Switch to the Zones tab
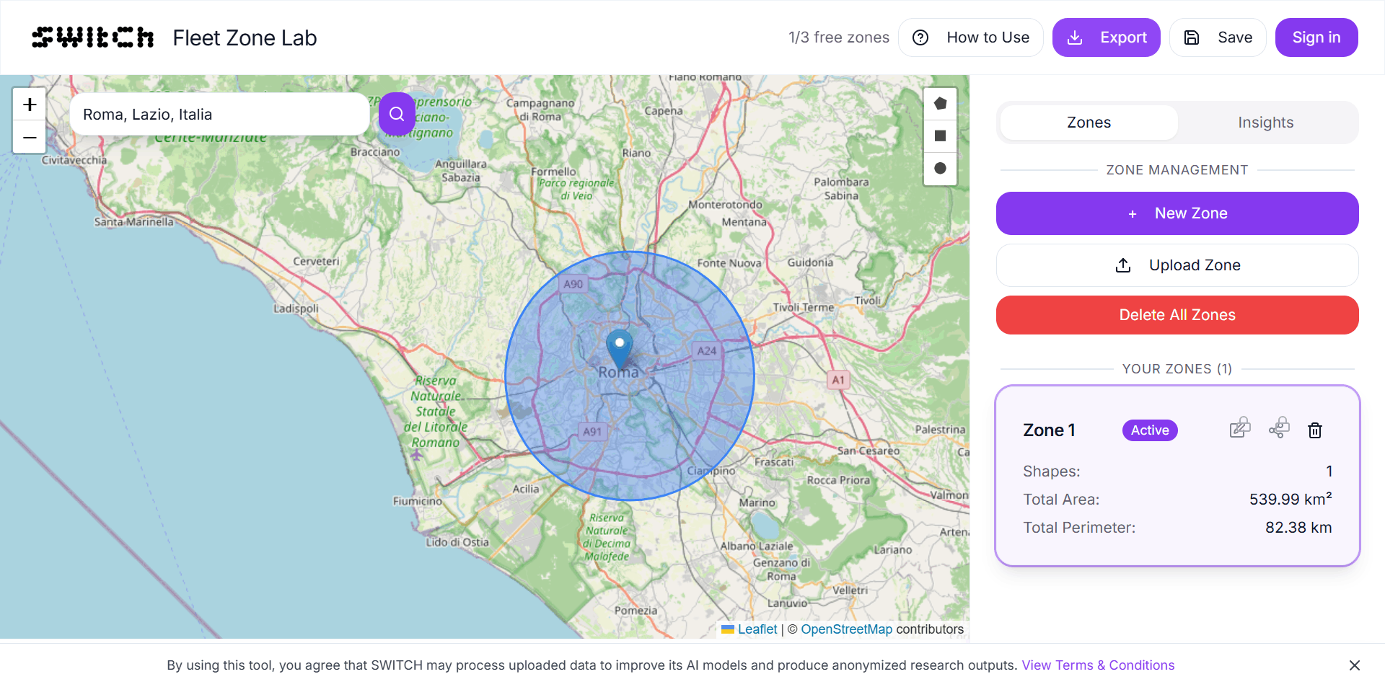 click(x=1089, y=123)
